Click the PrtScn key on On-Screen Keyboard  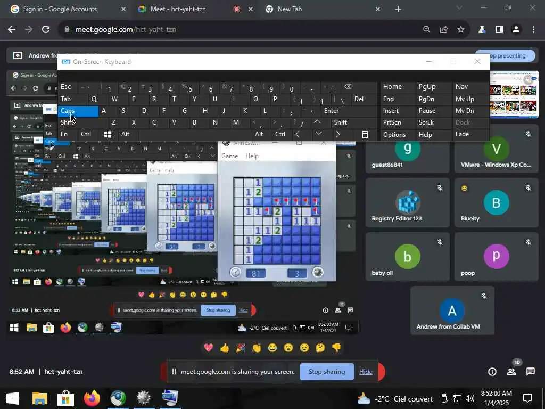pyautogui.click(x=398, y=122)
